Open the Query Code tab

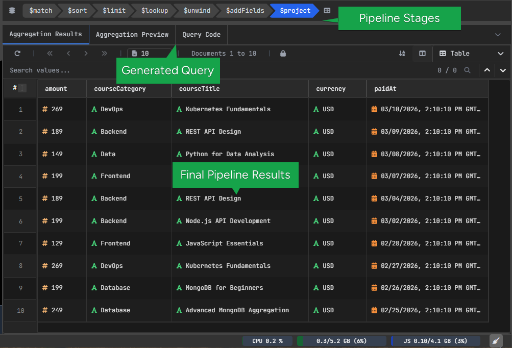[x=201, y=35]
